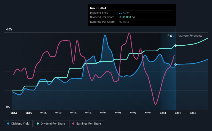Screen dimensions: 212x131
Task: Click the 2025 x-axis label
Action: [178, 113]
